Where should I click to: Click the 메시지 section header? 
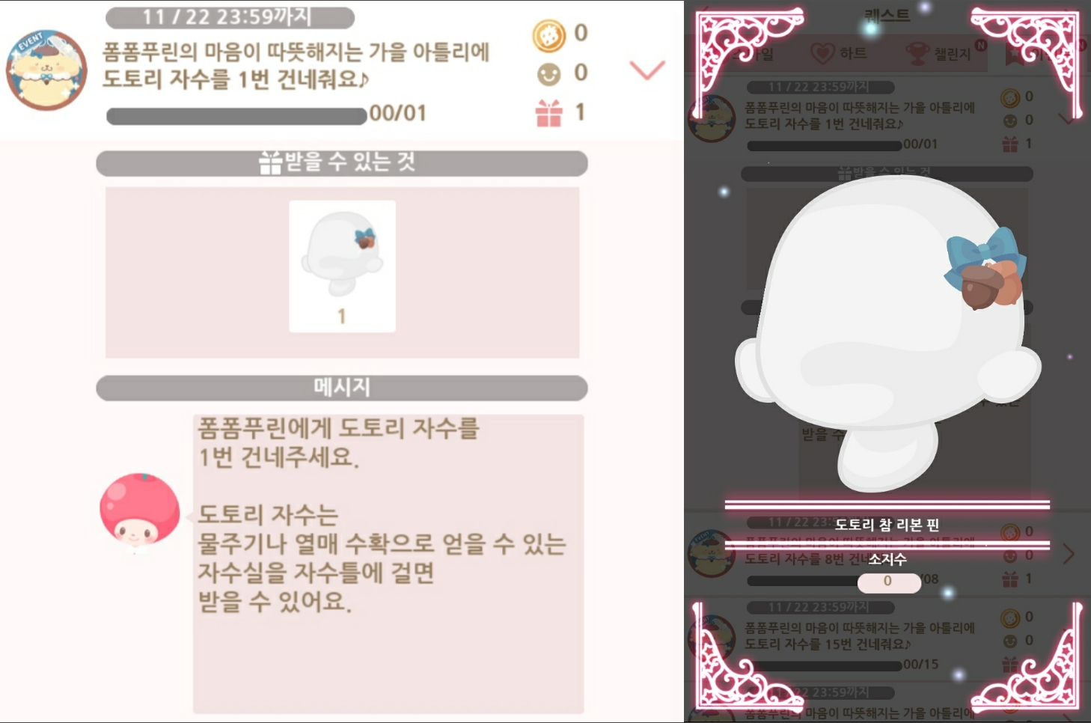click(342, 388)
